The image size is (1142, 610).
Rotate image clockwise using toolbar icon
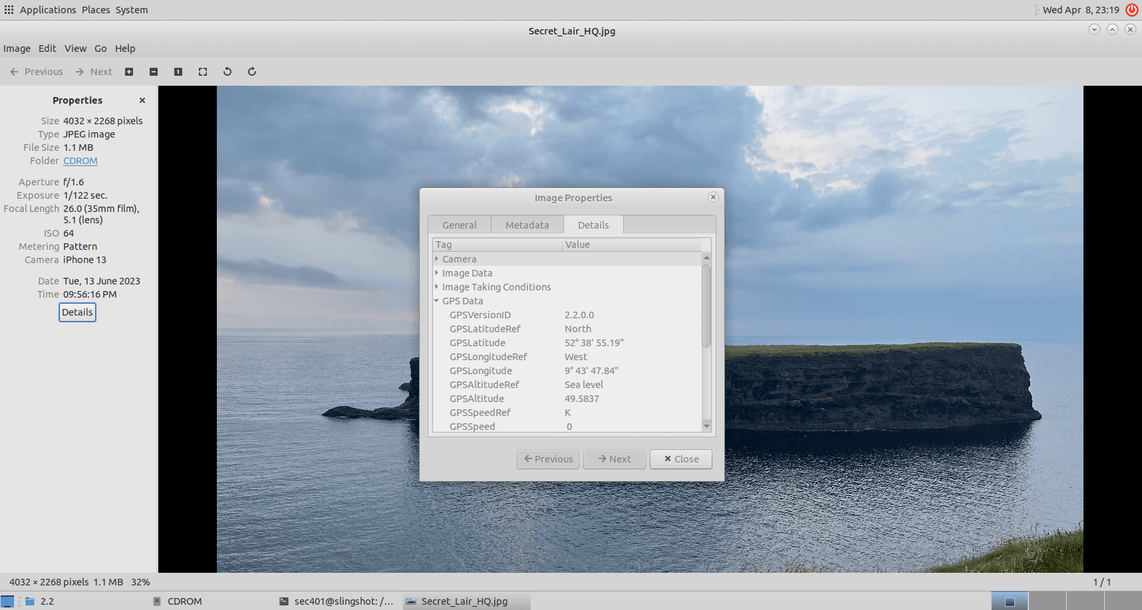coord(252,72)
